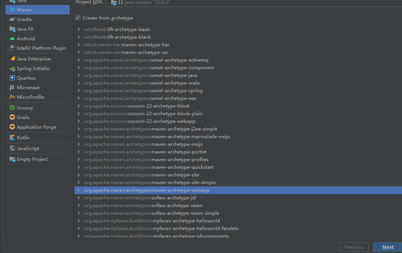402x253 pixels.
Task: Choose Micronaut project type
Action: (x=38, y=87)
